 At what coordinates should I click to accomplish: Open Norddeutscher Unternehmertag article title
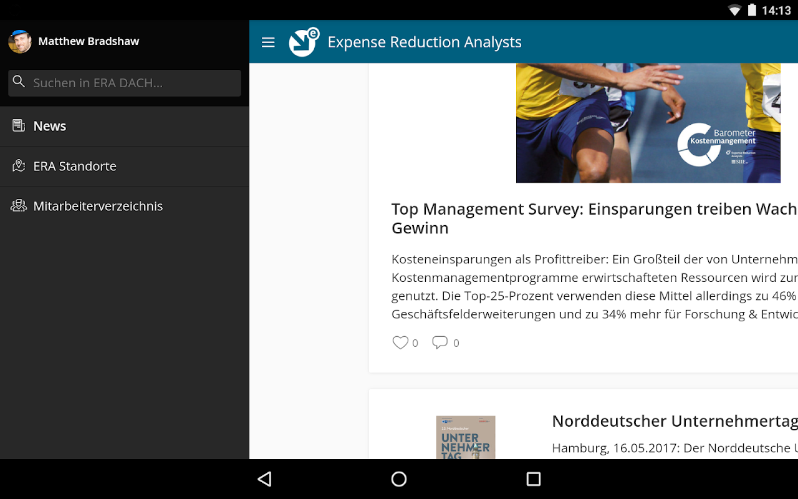675,421
